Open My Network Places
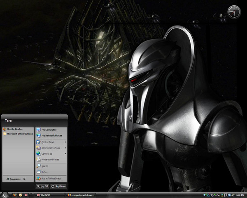 (x=51, y=135)
